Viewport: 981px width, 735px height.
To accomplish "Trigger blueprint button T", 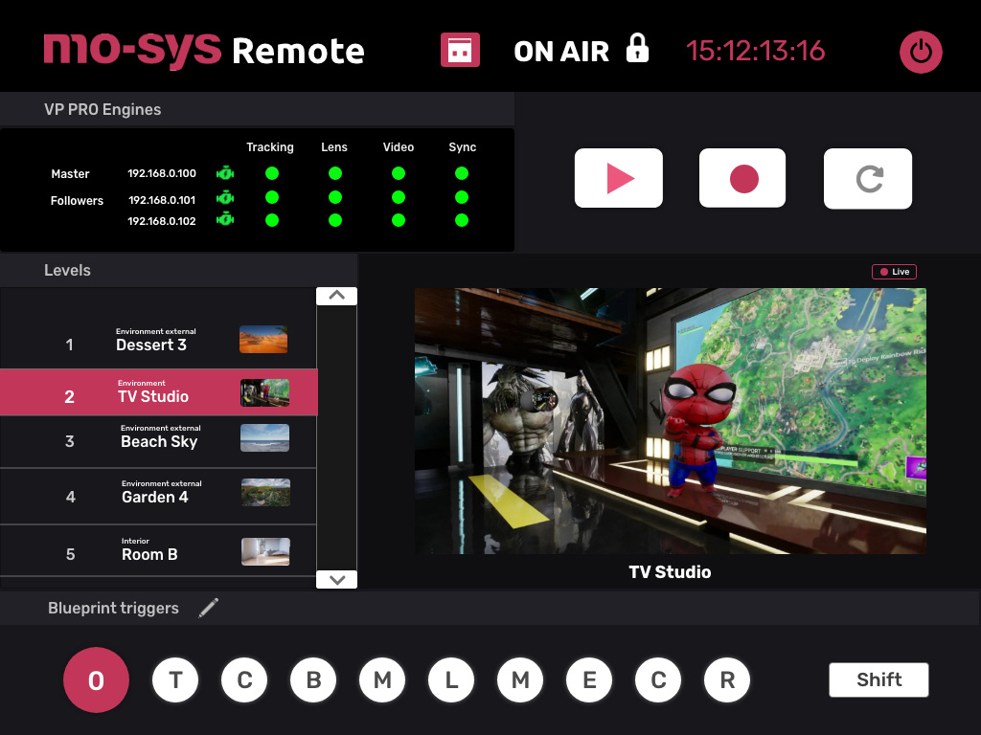I will click(x=175, y=680).
